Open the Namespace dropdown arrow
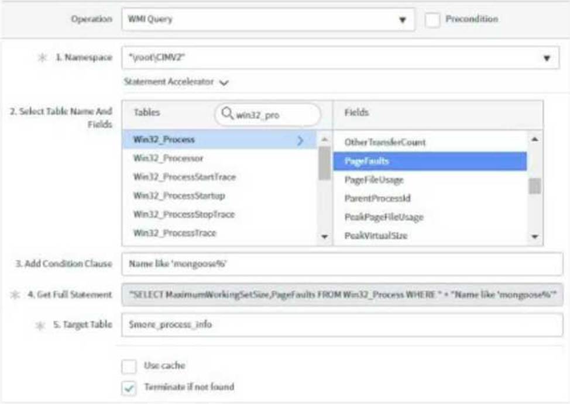This screenshot has width=570, height=404. 547,58
